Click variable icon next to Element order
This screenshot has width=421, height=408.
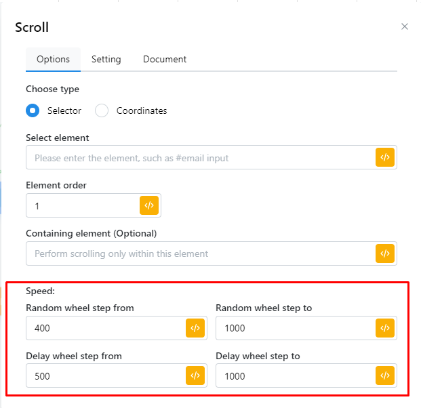tap(149, 205)
